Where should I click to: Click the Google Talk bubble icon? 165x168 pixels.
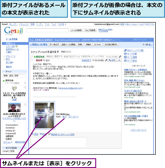(14, 88)
